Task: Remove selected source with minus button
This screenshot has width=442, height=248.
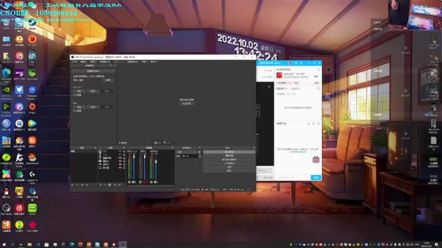Action: 105,185
